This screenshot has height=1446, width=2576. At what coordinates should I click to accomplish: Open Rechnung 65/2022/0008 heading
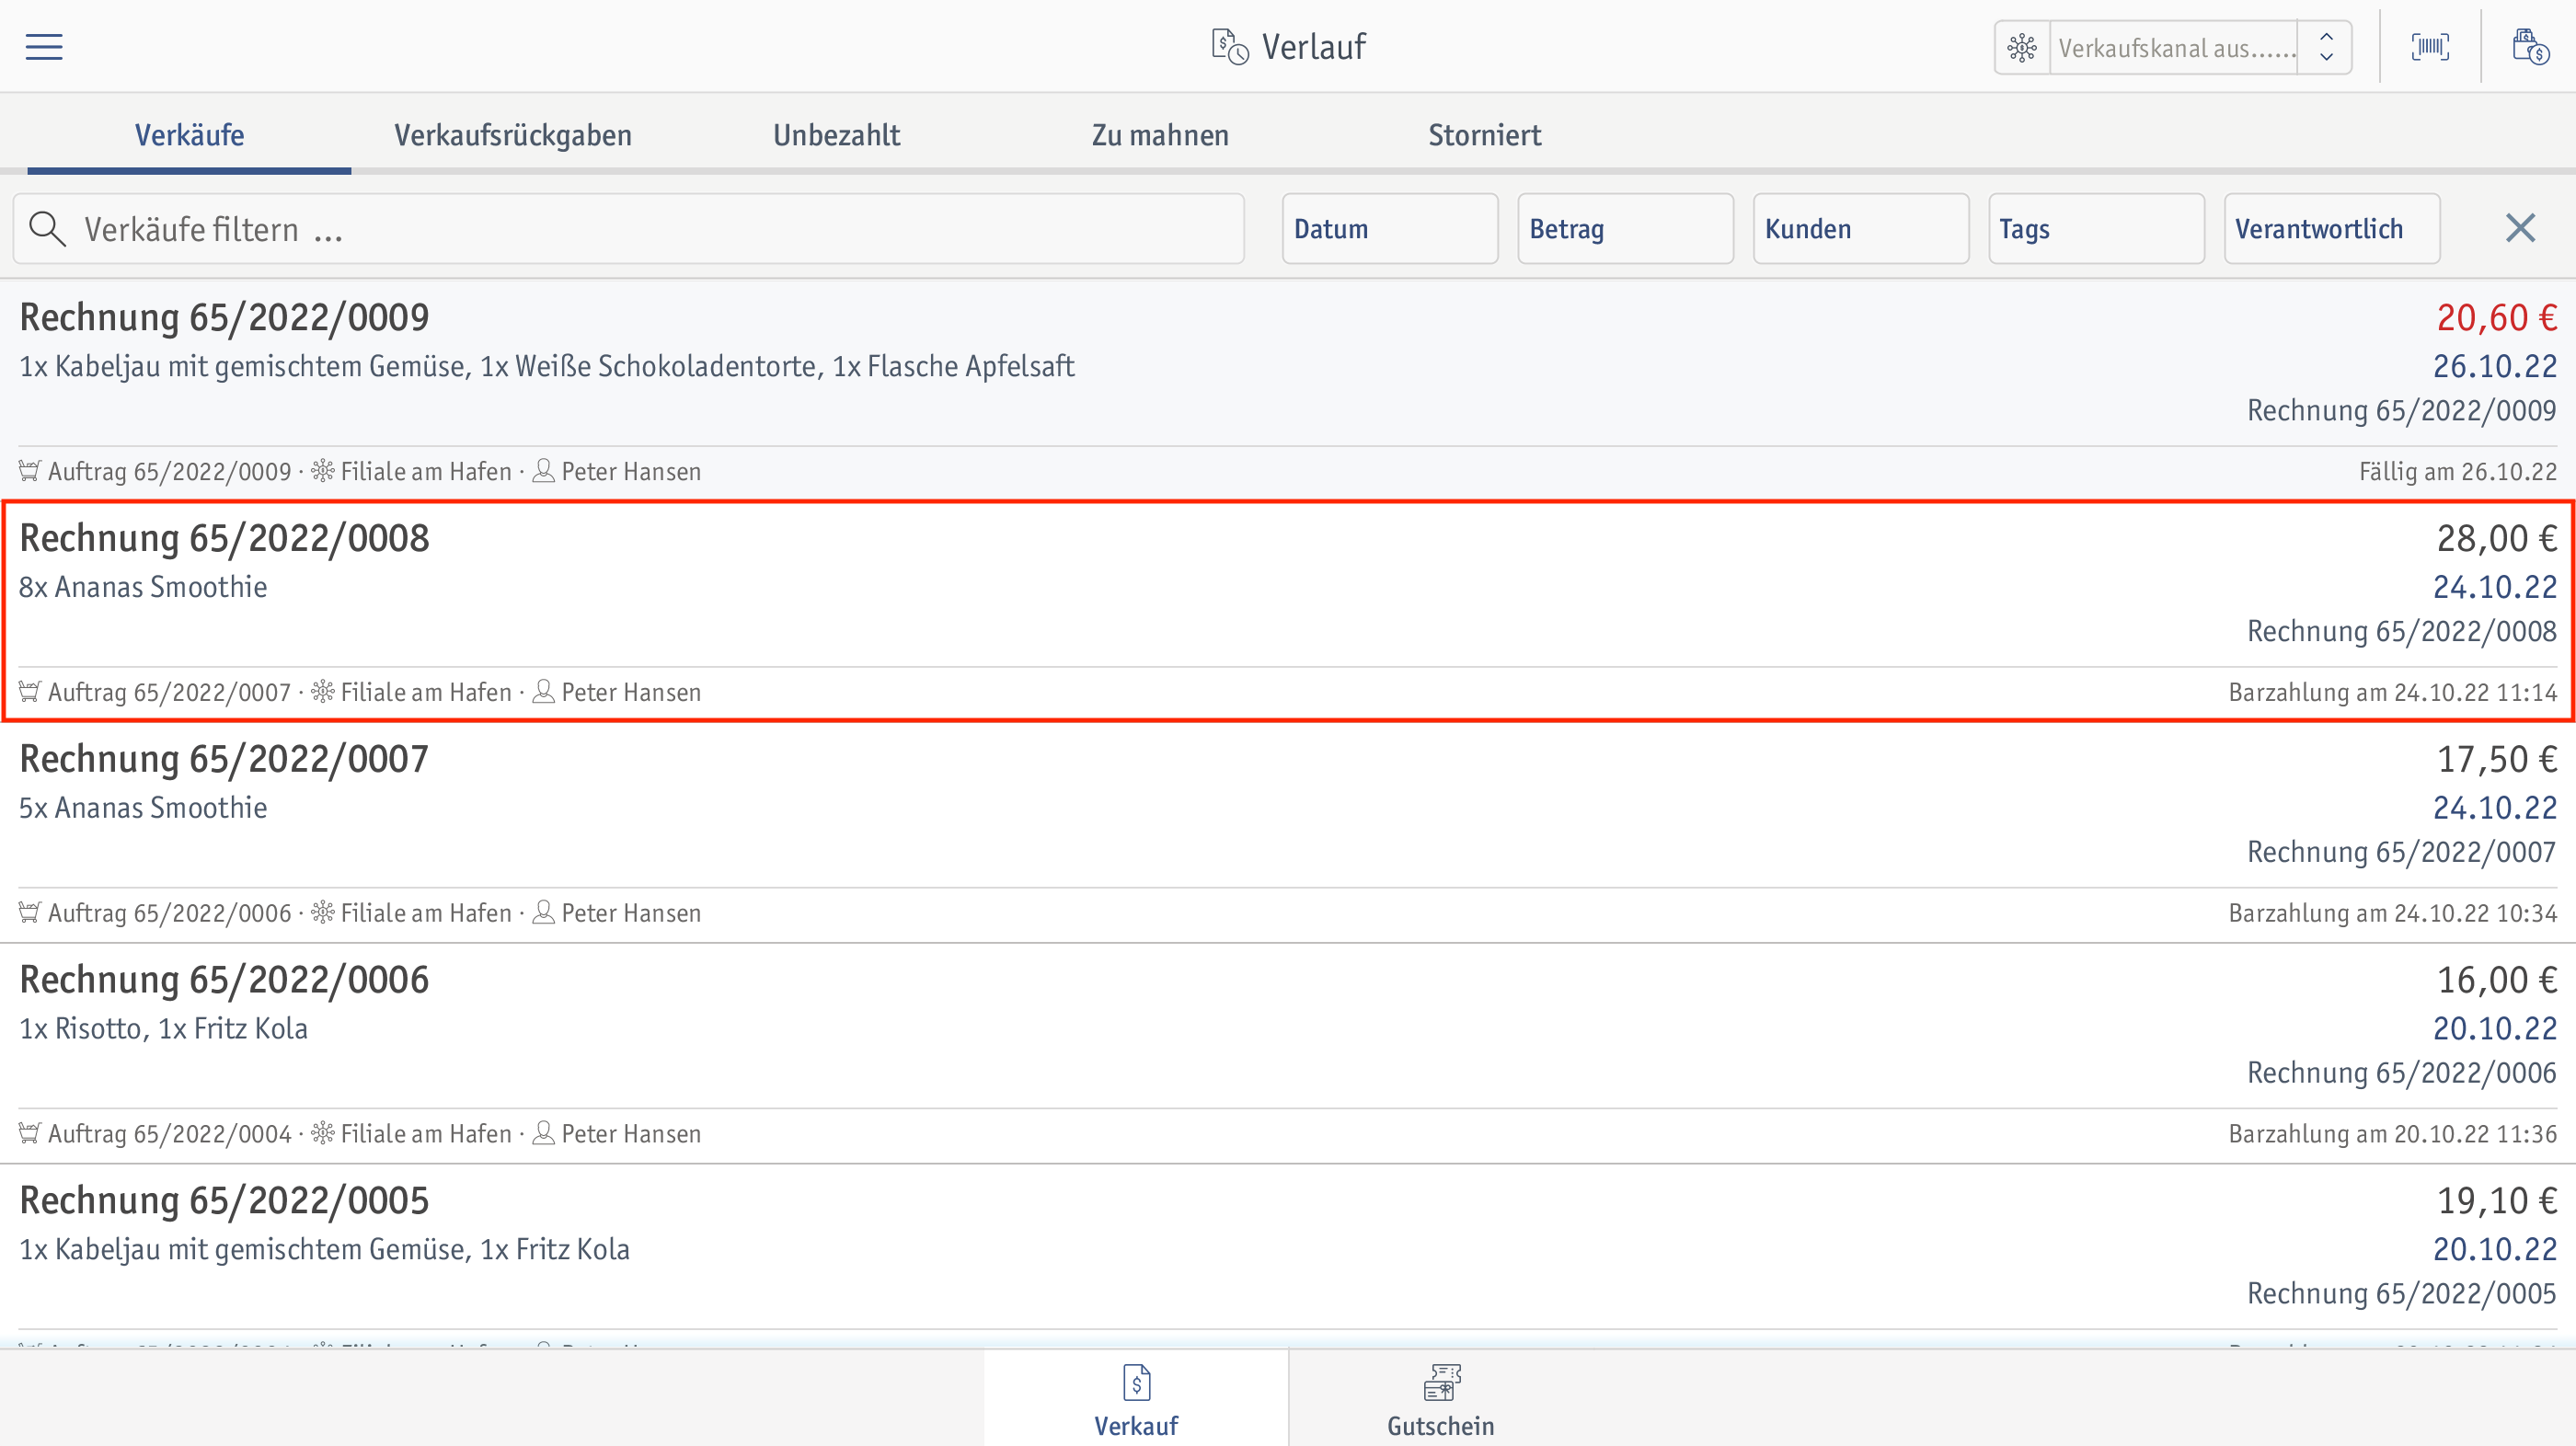pos(224,539)
